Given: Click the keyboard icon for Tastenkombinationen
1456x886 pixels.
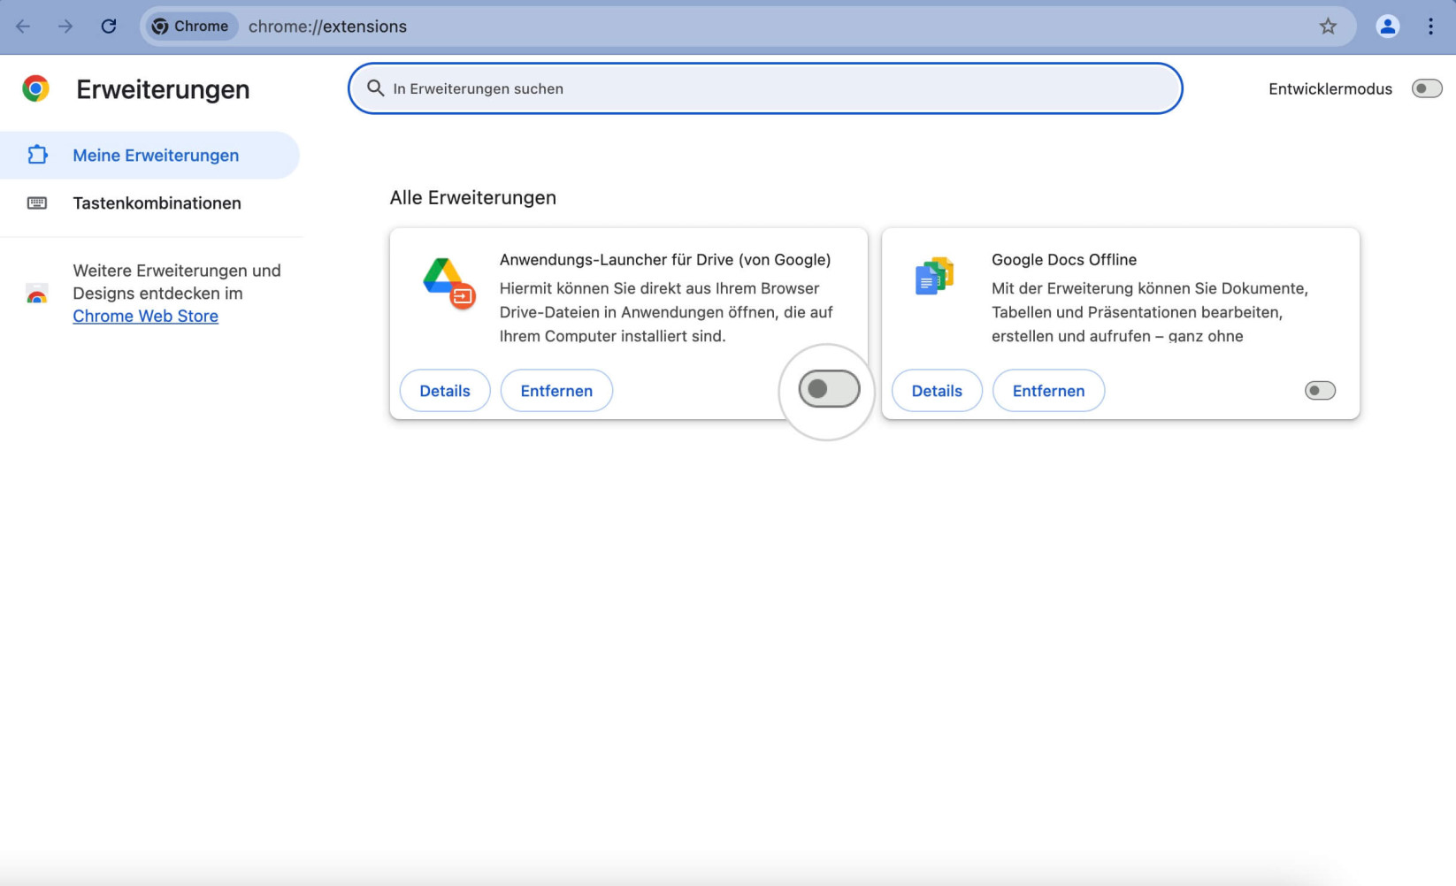Looking at the screenshot, I should pyautogui.click(x=37, y=203).
